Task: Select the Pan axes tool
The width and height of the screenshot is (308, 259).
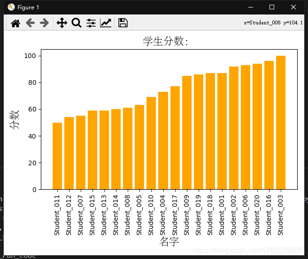Action: pos(62,23)
